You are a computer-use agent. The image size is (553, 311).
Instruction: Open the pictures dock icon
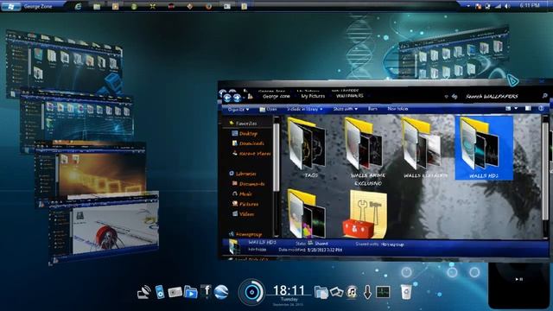[336, 292]
